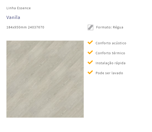Click the Formato: Régua text
The image size is (152, 132).
(110, 27)
